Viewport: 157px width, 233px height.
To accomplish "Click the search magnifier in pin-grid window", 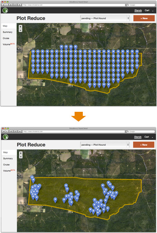I will tap(128, 5).
